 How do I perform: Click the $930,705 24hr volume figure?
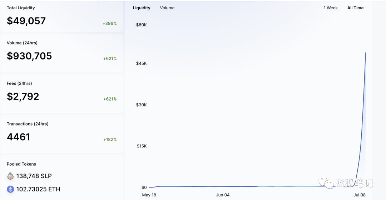pos(29,56)
